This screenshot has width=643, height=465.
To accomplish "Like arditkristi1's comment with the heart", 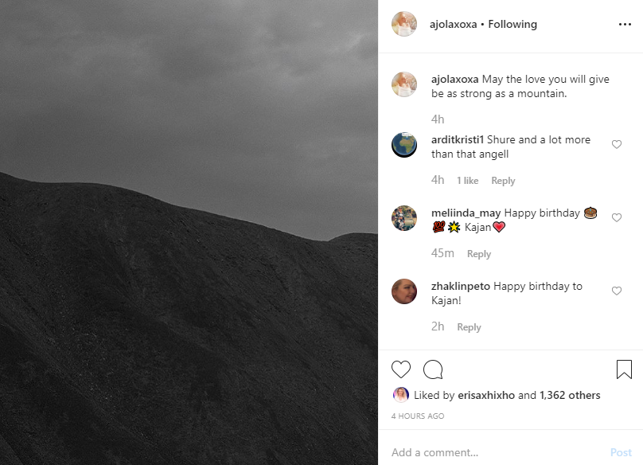I will coord(617,144).
